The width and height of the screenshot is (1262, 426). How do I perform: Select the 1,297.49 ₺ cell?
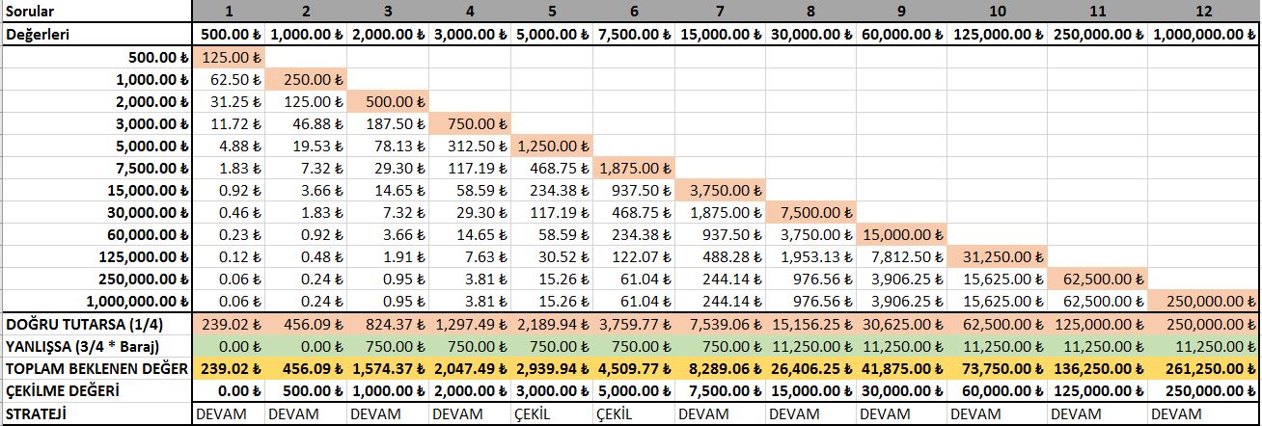(x=471, y=324)
